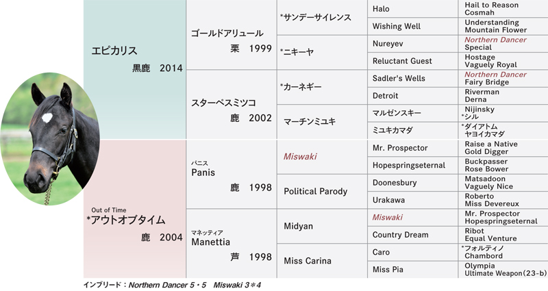The height and width of the screenshot is (291, 548).
Task: Click the サンデーサイレンス cell
Action: [x=322, y=17]
